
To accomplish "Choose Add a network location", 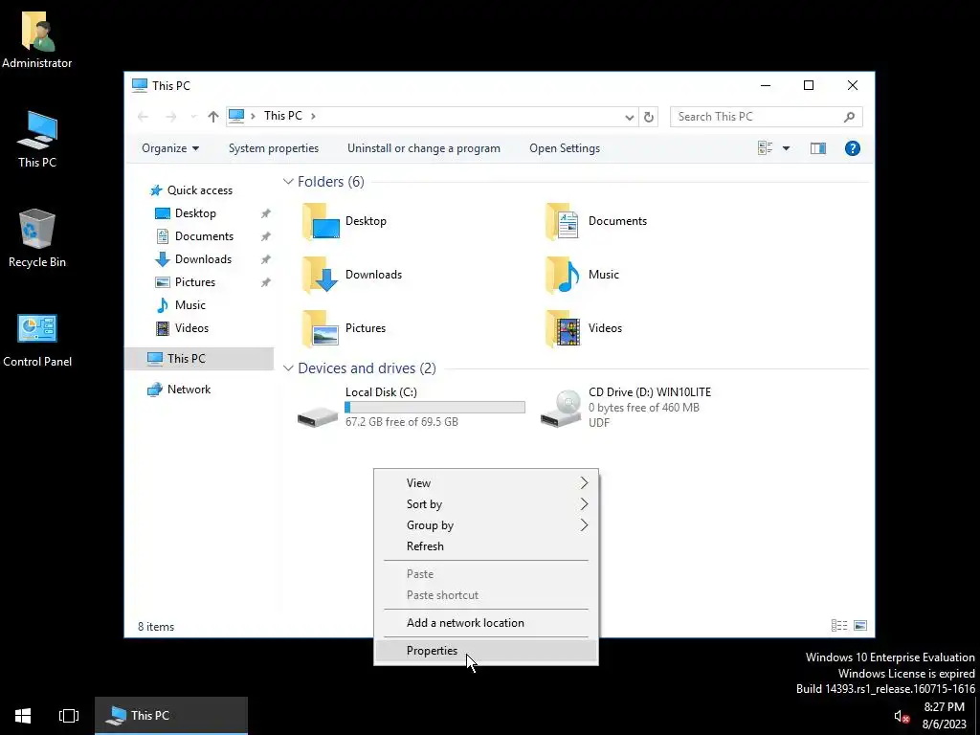I will [485, 623].
